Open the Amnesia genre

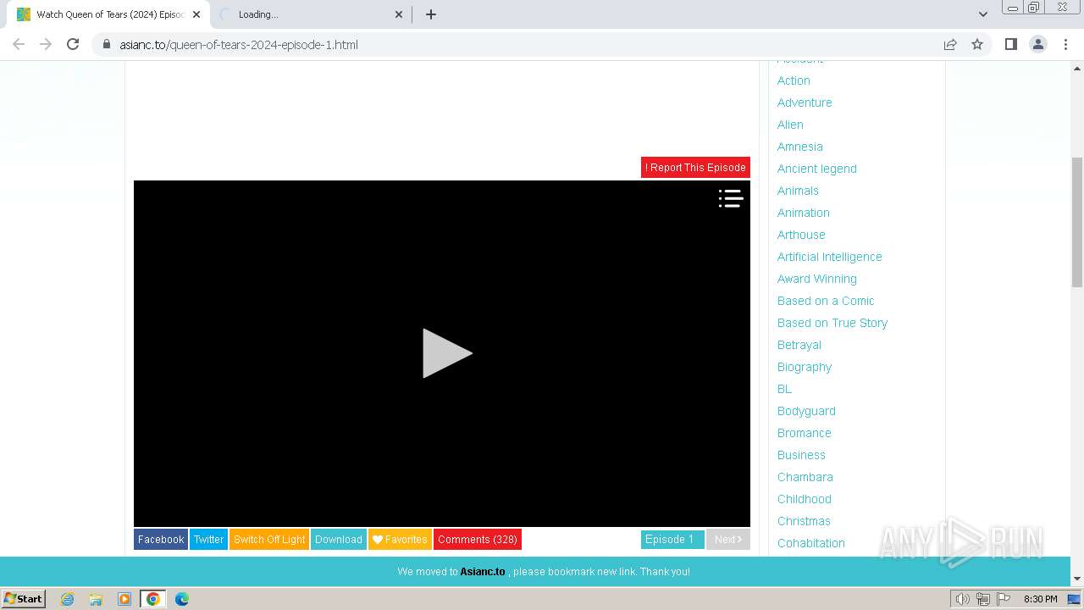[x=800, y=147]
